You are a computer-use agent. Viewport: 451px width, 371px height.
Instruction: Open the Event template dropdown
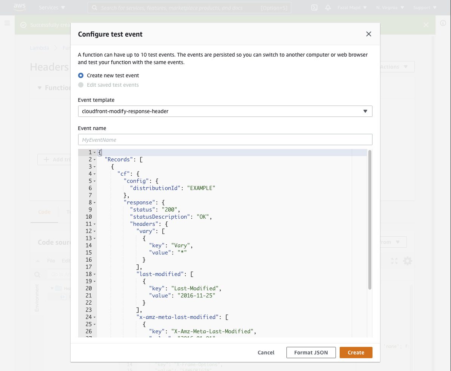[225, 111]
